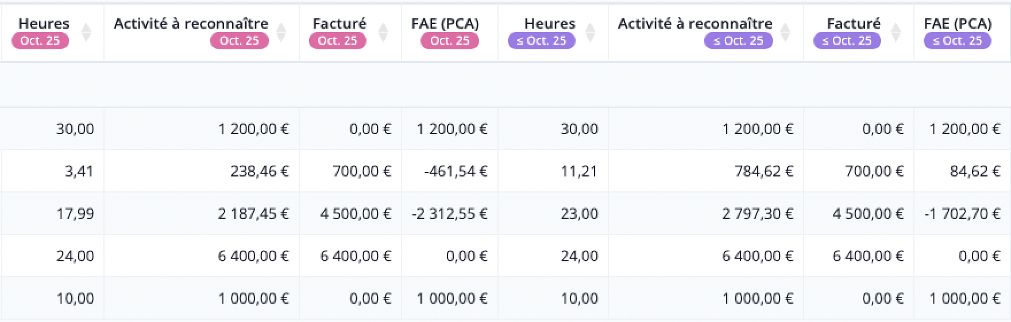Click pink Oct. 25 badge under Heures
This screenshot has width=1011, height=322.
pyautogui.click(x=40, y=41)
